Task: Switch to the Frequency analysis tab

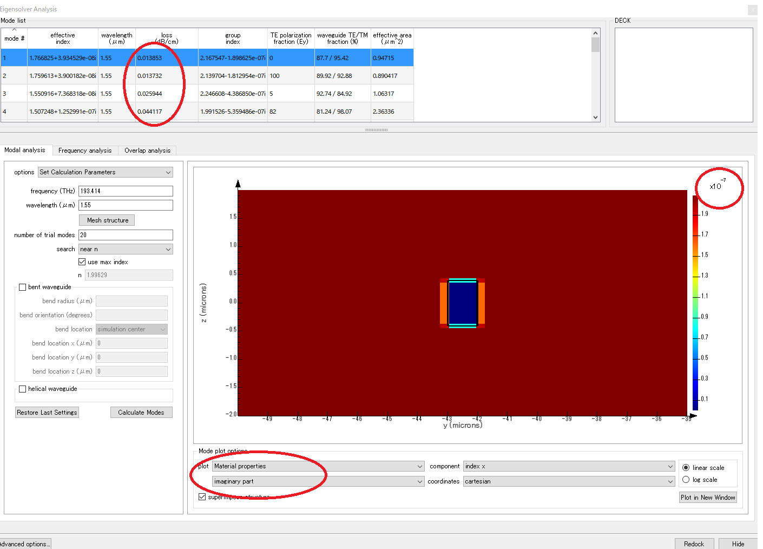Action: coord(85,151)
